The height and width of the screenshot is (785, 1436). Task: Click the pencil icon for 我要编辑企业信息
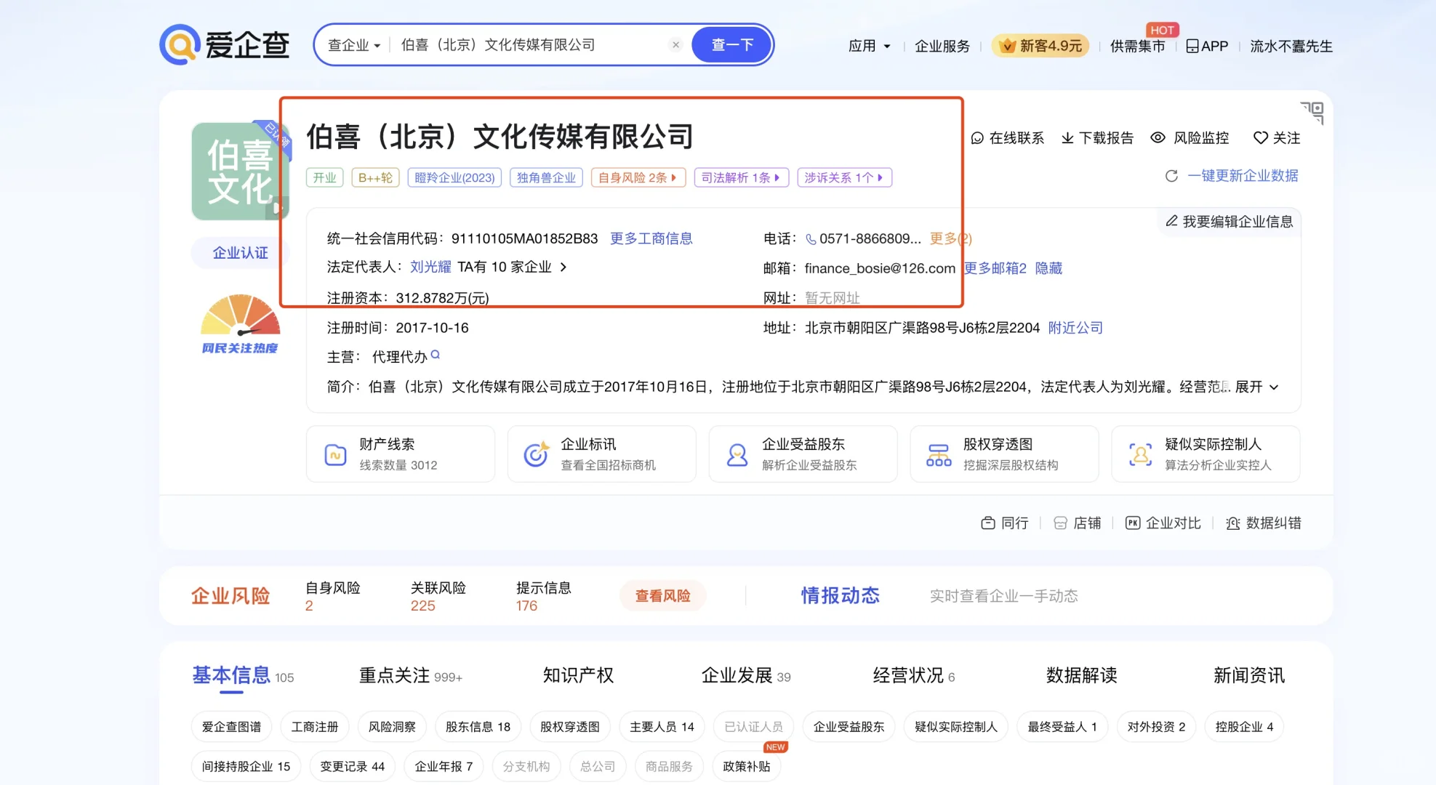click(x=1171, y=221)
